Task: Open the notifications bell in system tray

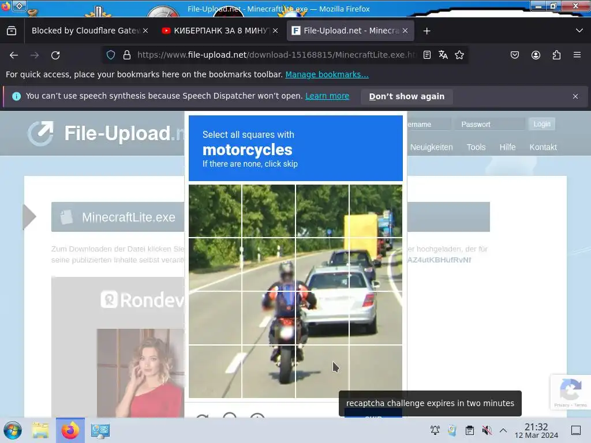Action: click(x=435, y=430)
